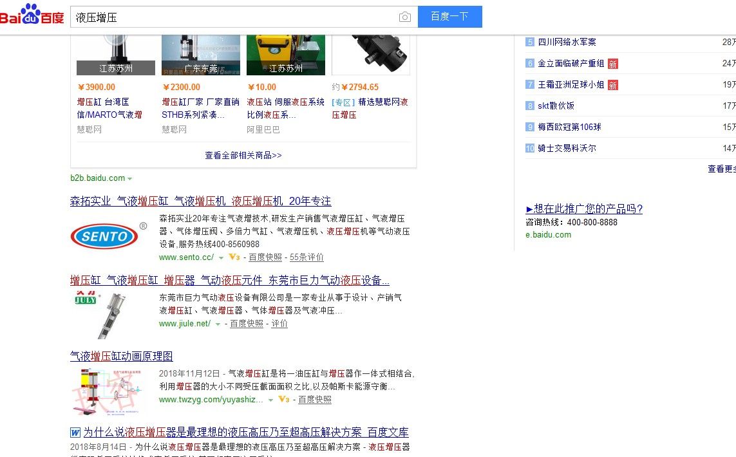Open 查看全部相关商品 link
Screen dimensions: 736x457
(x=243, y=155)
